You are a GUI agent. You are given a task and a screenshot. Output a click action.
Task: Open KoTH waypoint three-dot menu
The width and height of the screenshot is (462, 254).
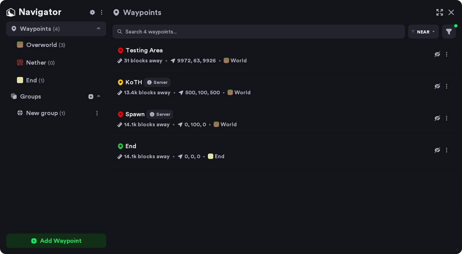coord(447,86)
